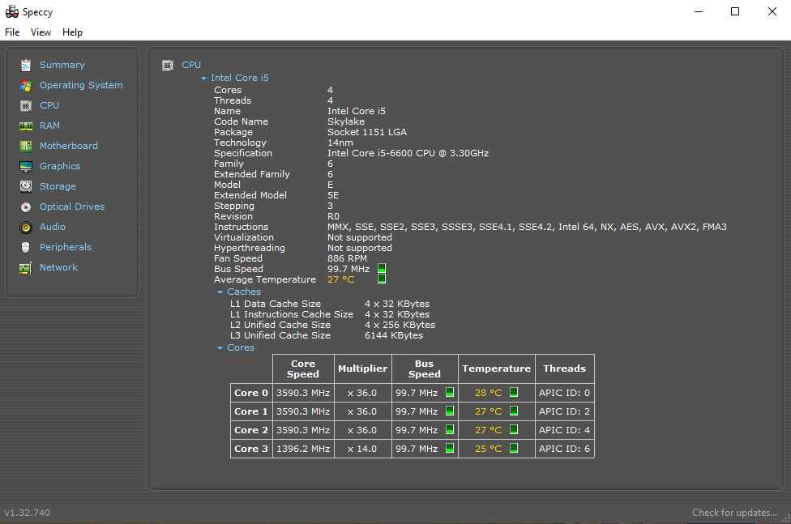
Task: Click the CPU heading in main panel
Action: pyautogui.click(x=191, y=65)
